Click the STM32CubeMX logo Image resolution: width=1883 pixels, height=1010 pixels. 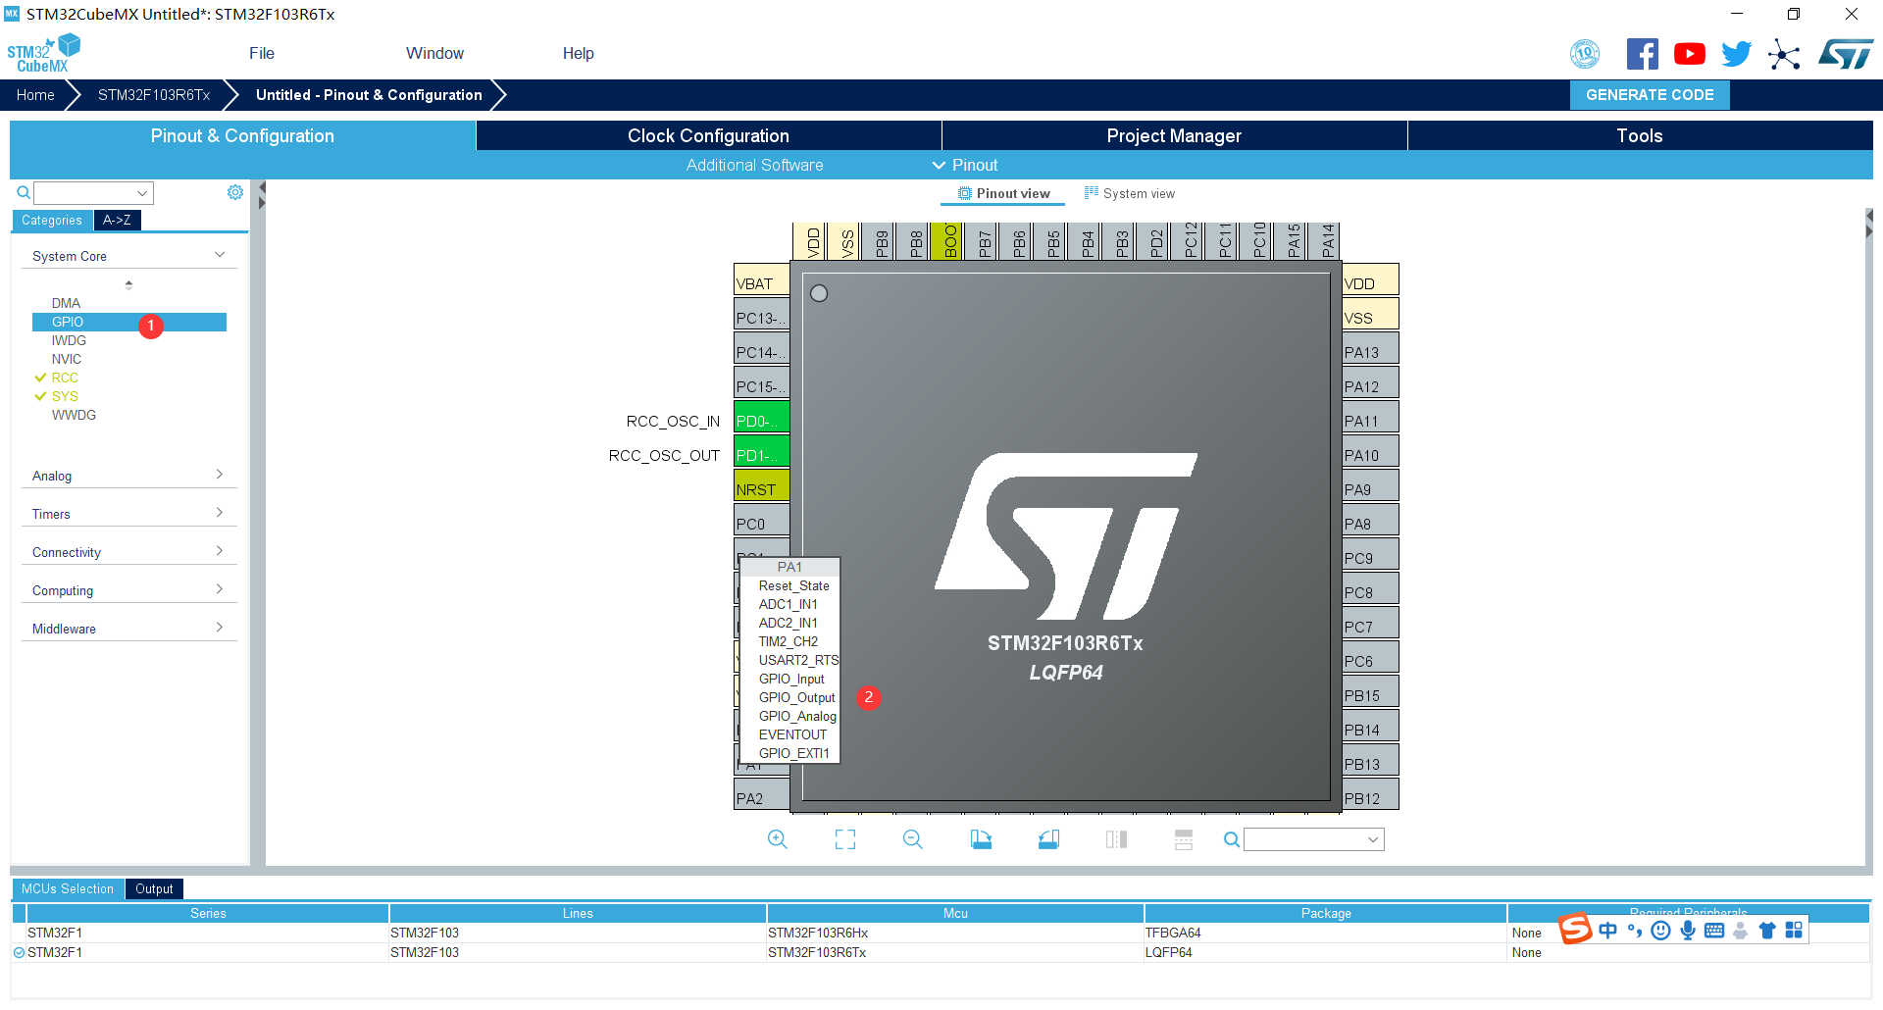(43, 53)
